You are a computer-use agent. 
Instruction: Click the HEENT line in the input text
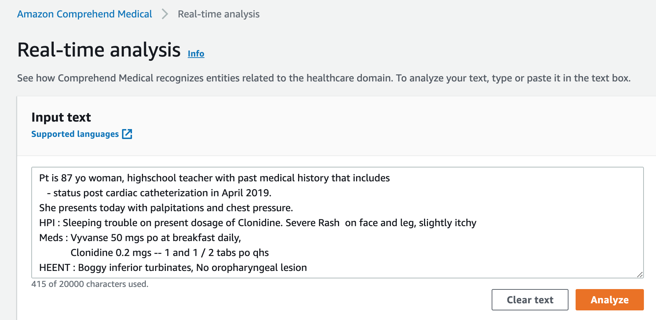(173, 267)
